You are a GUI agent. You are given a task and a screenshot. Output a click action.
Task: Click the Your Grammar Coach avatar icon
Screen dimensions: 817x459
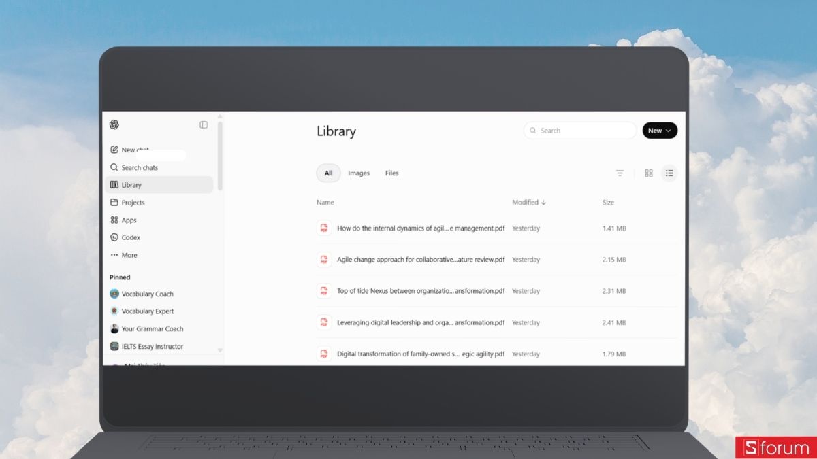114,329
